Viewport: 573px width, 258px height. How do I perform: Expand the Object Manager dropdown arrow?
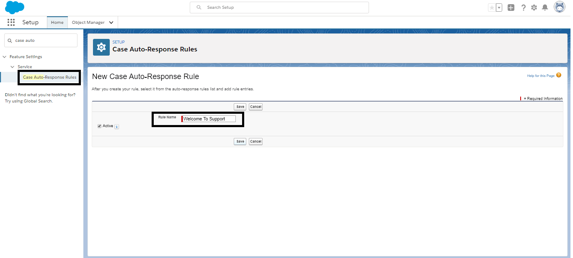tap(111, 22)
